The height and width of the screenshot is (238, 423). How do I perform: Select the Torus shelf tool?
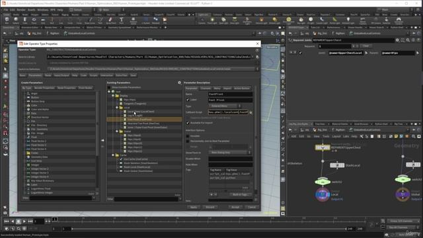(34, 20)
